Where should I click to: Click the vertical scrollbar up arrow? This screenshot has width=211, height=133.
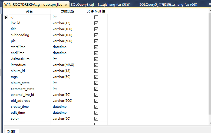[210, 11]
